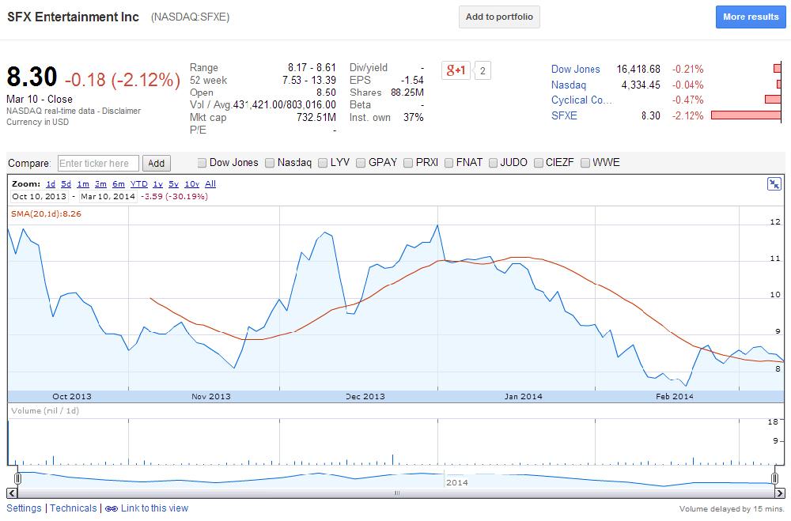Select the 6m zoom option

[x=118, y=184]
